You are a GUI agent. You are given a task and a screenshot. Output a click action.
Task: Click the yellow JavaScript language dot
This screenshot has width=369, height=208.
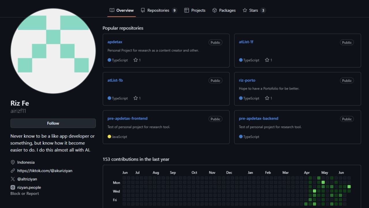click(x=109, y=137)
